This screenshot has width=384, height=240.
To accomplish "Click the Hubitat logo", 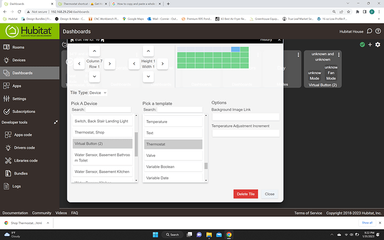I will [x=29, y=31].
